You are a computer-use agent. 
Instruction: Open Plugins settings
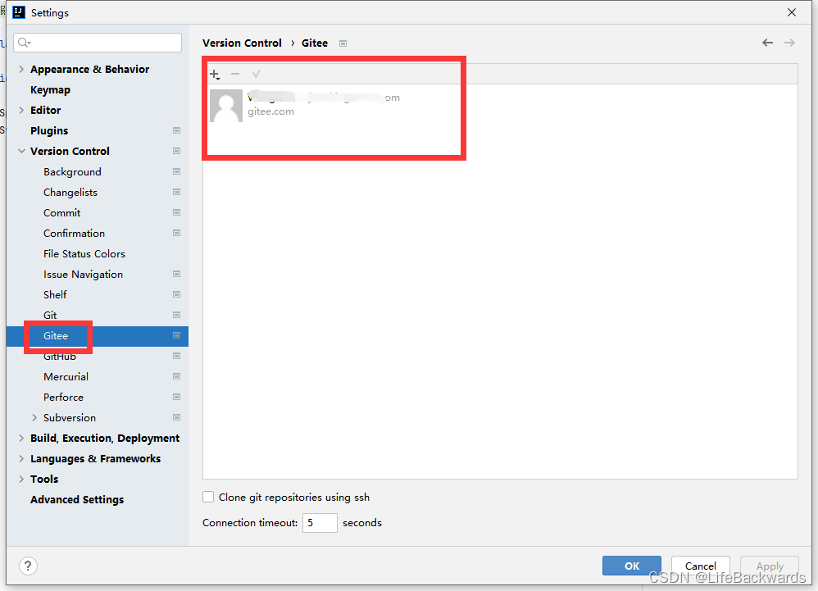pos(49,130)
